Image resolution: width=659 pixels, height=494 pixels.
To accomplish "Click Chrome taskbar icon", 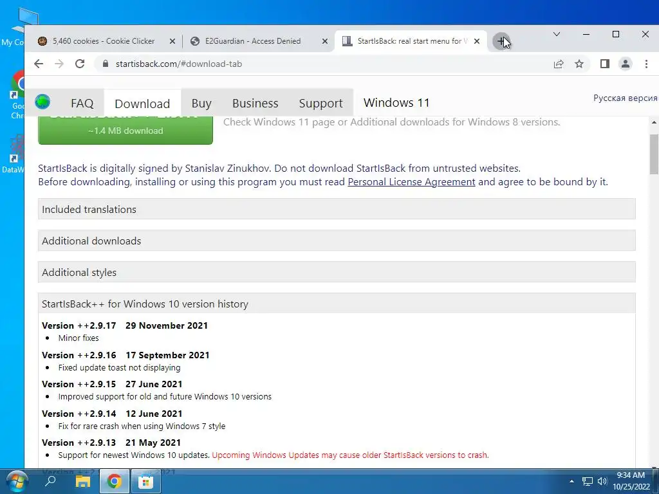I will pyautogui.click(x=114, y=481).
